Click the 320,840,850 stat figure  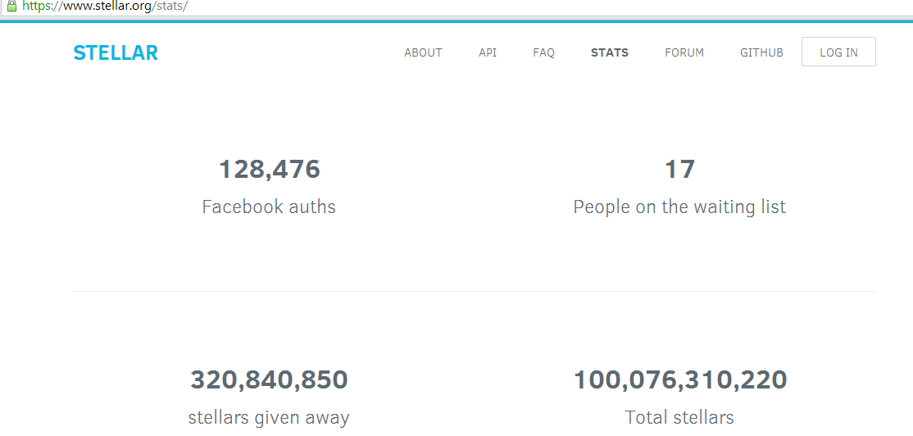[x=269, y=380]
